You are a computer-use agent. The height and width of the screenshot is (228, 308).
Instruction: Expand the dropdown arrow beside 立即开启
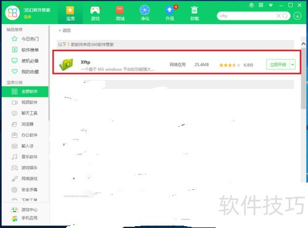(x=293, y=65)
